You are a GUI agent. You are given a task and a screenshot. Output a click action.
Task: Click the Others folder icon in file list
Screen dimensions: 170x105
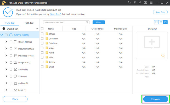[47, 34]
